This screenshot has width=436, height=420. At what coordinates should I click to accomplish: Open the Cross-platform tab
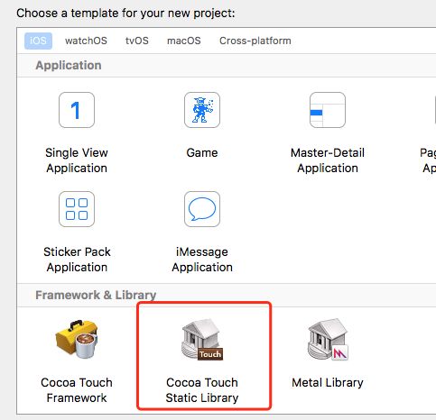[x=255, y=41]
